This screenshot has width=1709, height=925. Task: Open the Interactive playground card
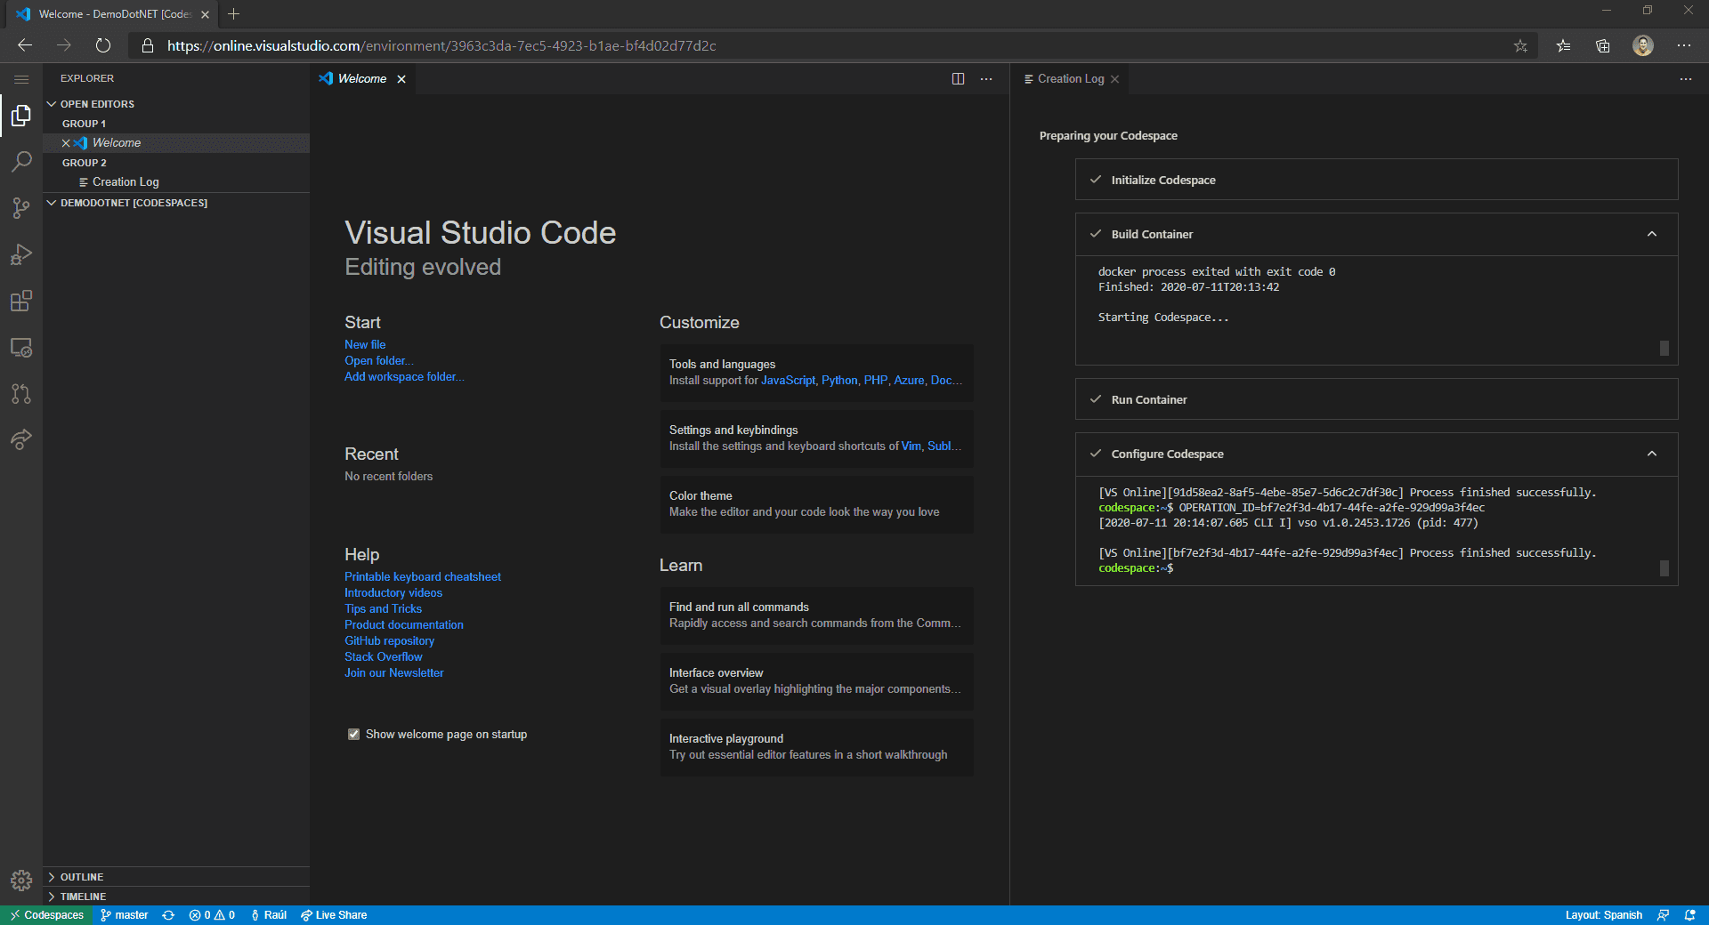816,747
